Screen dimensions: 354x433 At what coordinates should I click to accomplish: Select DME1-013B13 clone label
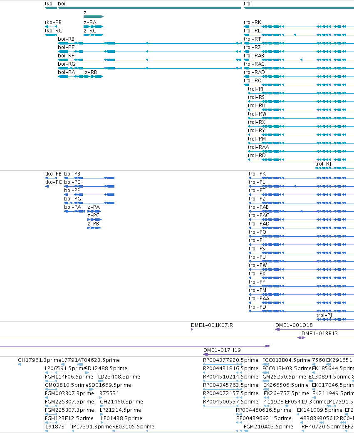(x=319, y=333)
